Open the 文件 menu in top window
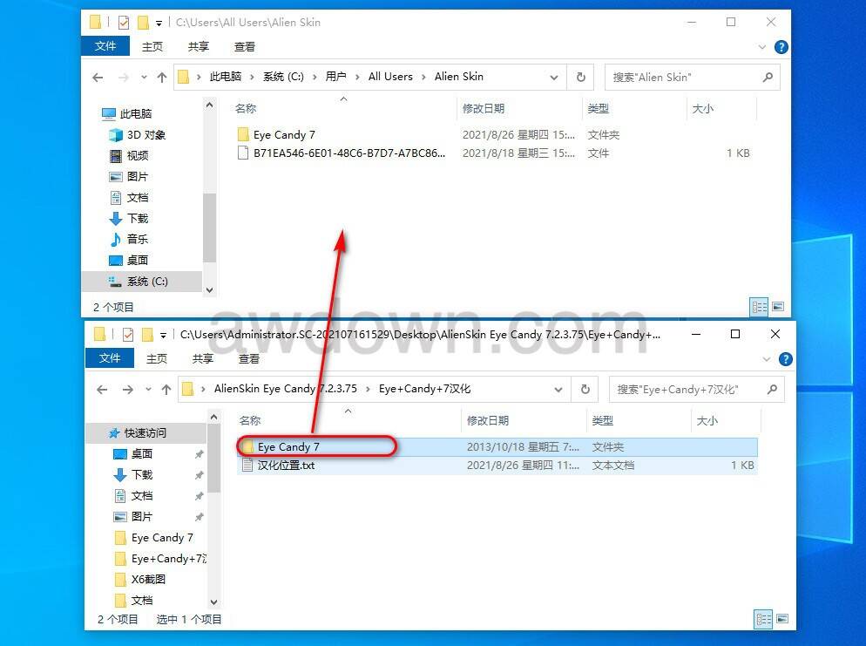This screenshot has height=646, width=866. [105, 46]
